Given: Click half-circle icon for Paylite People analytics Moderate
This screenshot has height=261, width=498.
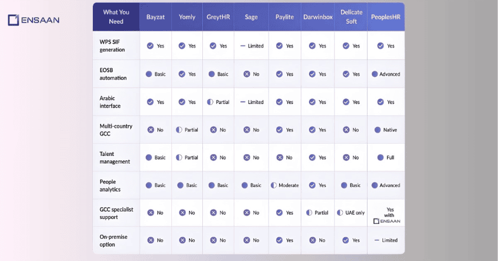Looking at the screenshot, I should [x=274, y=185].
